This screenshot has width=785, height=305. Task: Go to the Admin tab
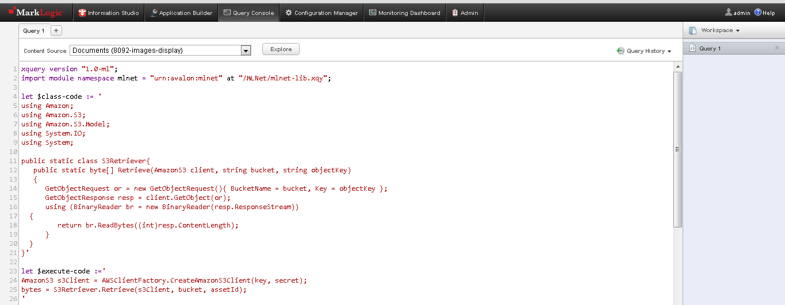coord(465,13)
